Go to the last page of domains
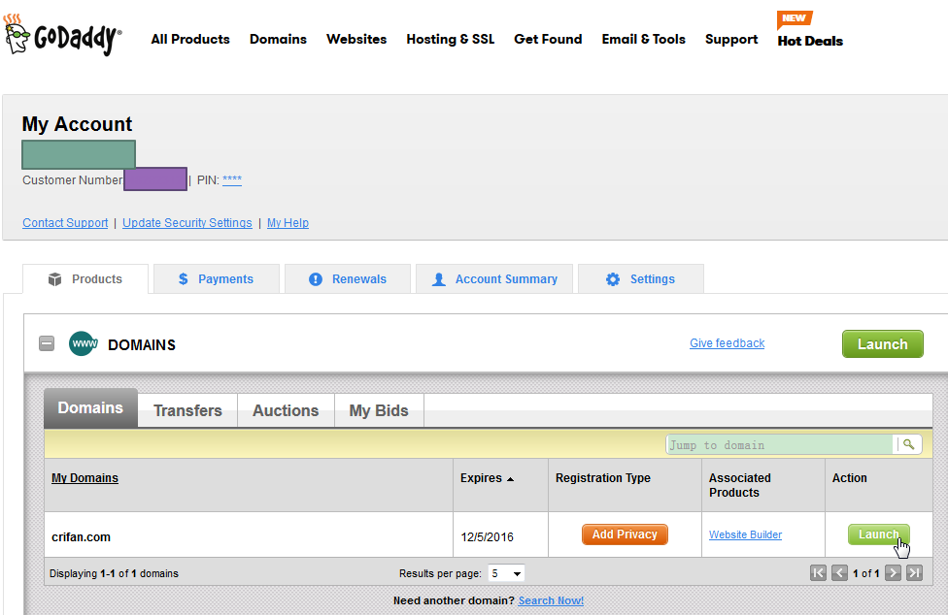The image size is (948, 615). [x=914, y=572]
